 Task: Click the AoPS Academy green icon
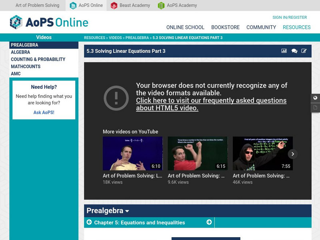tap(161, 6)
